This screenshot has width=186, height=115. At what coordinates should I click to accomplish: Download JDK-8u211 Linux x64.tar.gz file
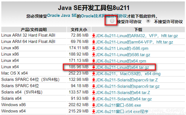[122, 67]
